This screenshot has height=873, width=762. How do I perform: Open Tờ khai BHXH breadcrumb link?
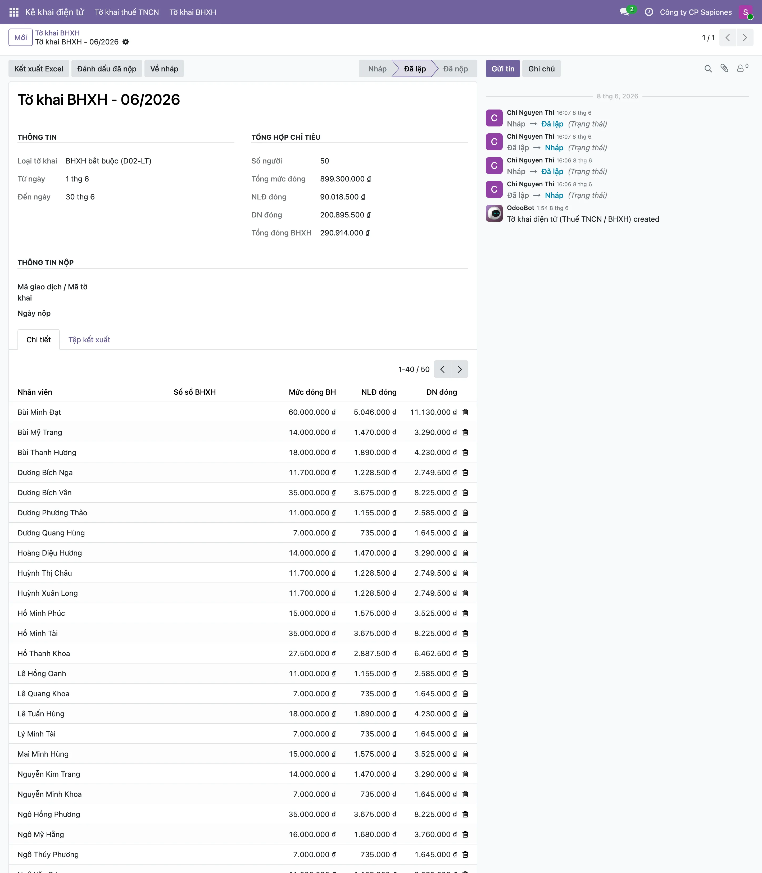[x=57, y=33]
